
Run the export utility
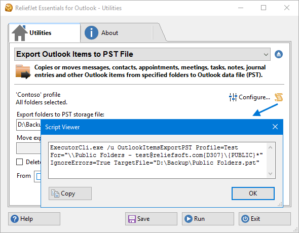208,219
